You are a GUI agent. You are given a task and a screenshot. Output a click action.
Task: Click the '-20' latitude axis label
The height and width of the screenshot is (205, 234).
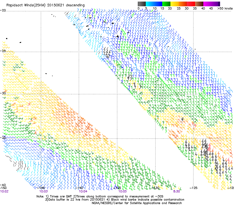click(x=3, y=10)
